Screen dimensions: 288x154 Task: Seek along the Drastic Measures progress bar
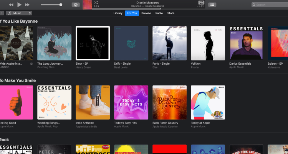148,8
